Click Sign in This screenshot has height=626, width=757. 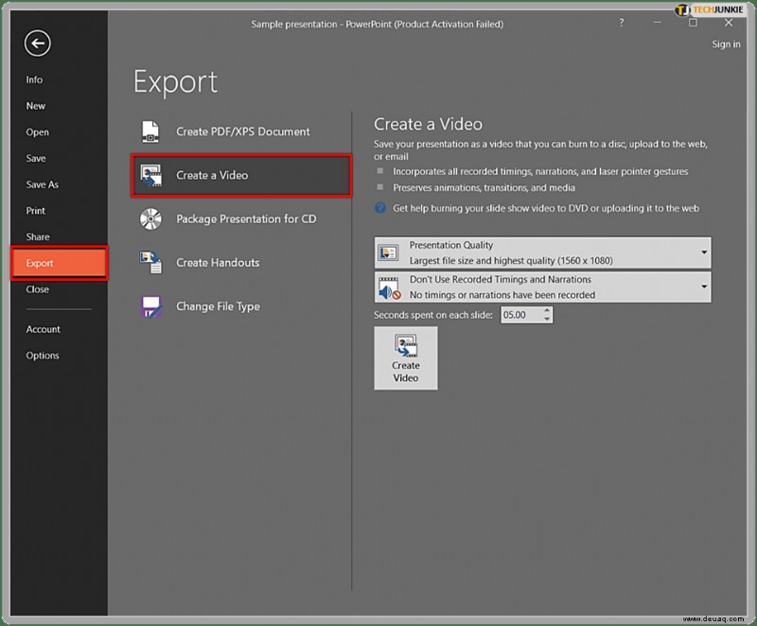tap(726, 44)
